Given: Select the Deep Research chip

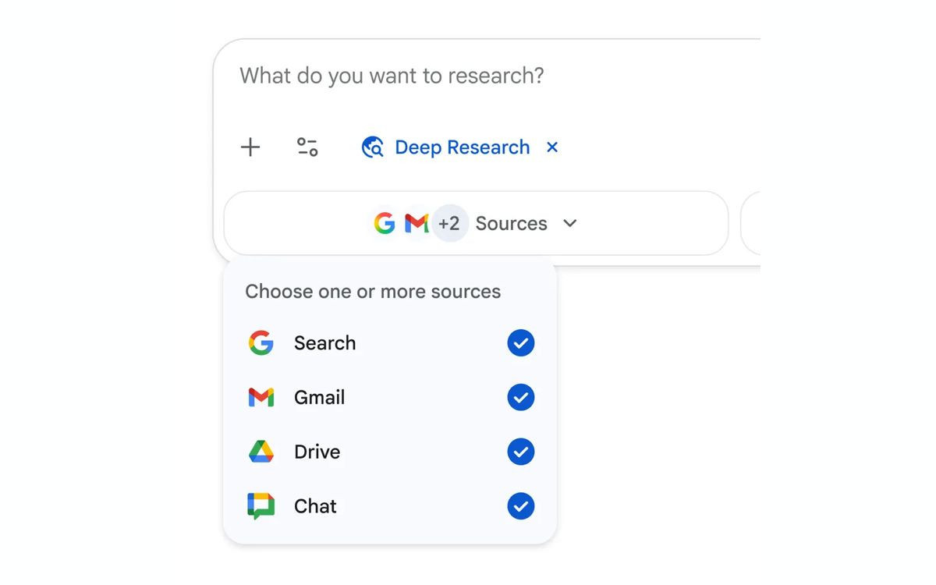Looking at the screenshot, I should [462, 147].
